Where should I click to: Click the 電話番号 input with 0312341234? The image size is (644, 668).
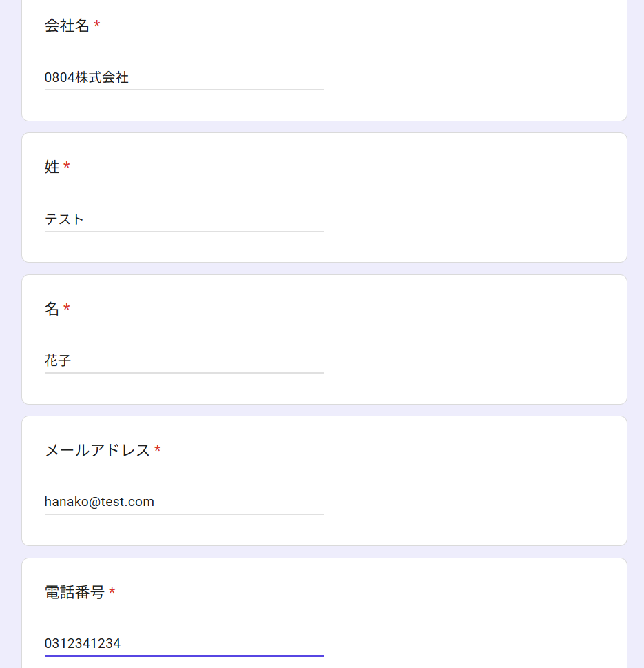click(x=185, y=643)
